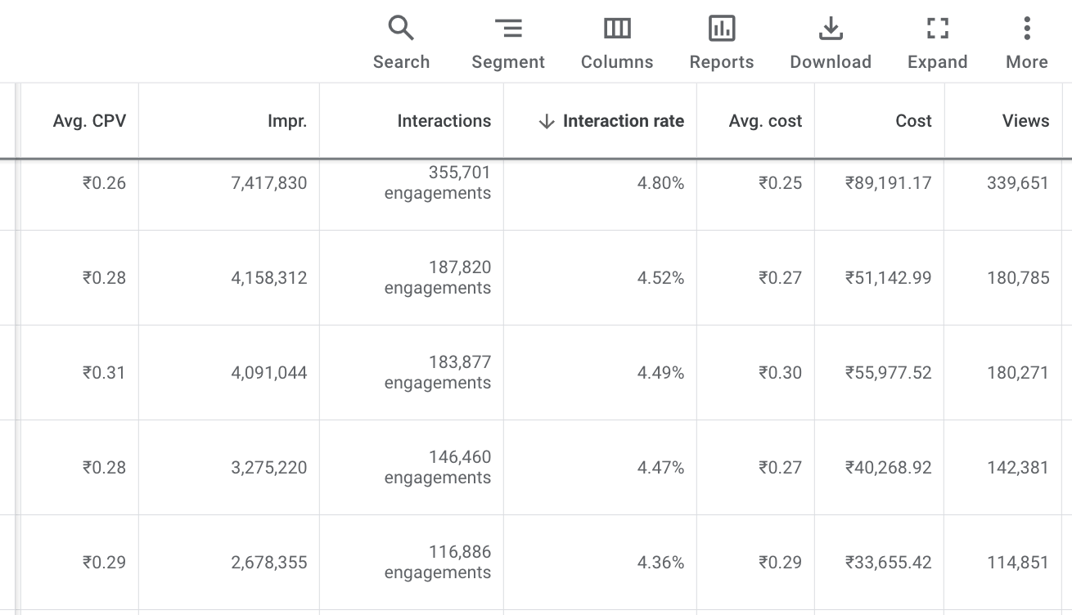This screenshot has width=1072, height=615.
Task: Click the Views column header
Action: tap(1025, 120)
